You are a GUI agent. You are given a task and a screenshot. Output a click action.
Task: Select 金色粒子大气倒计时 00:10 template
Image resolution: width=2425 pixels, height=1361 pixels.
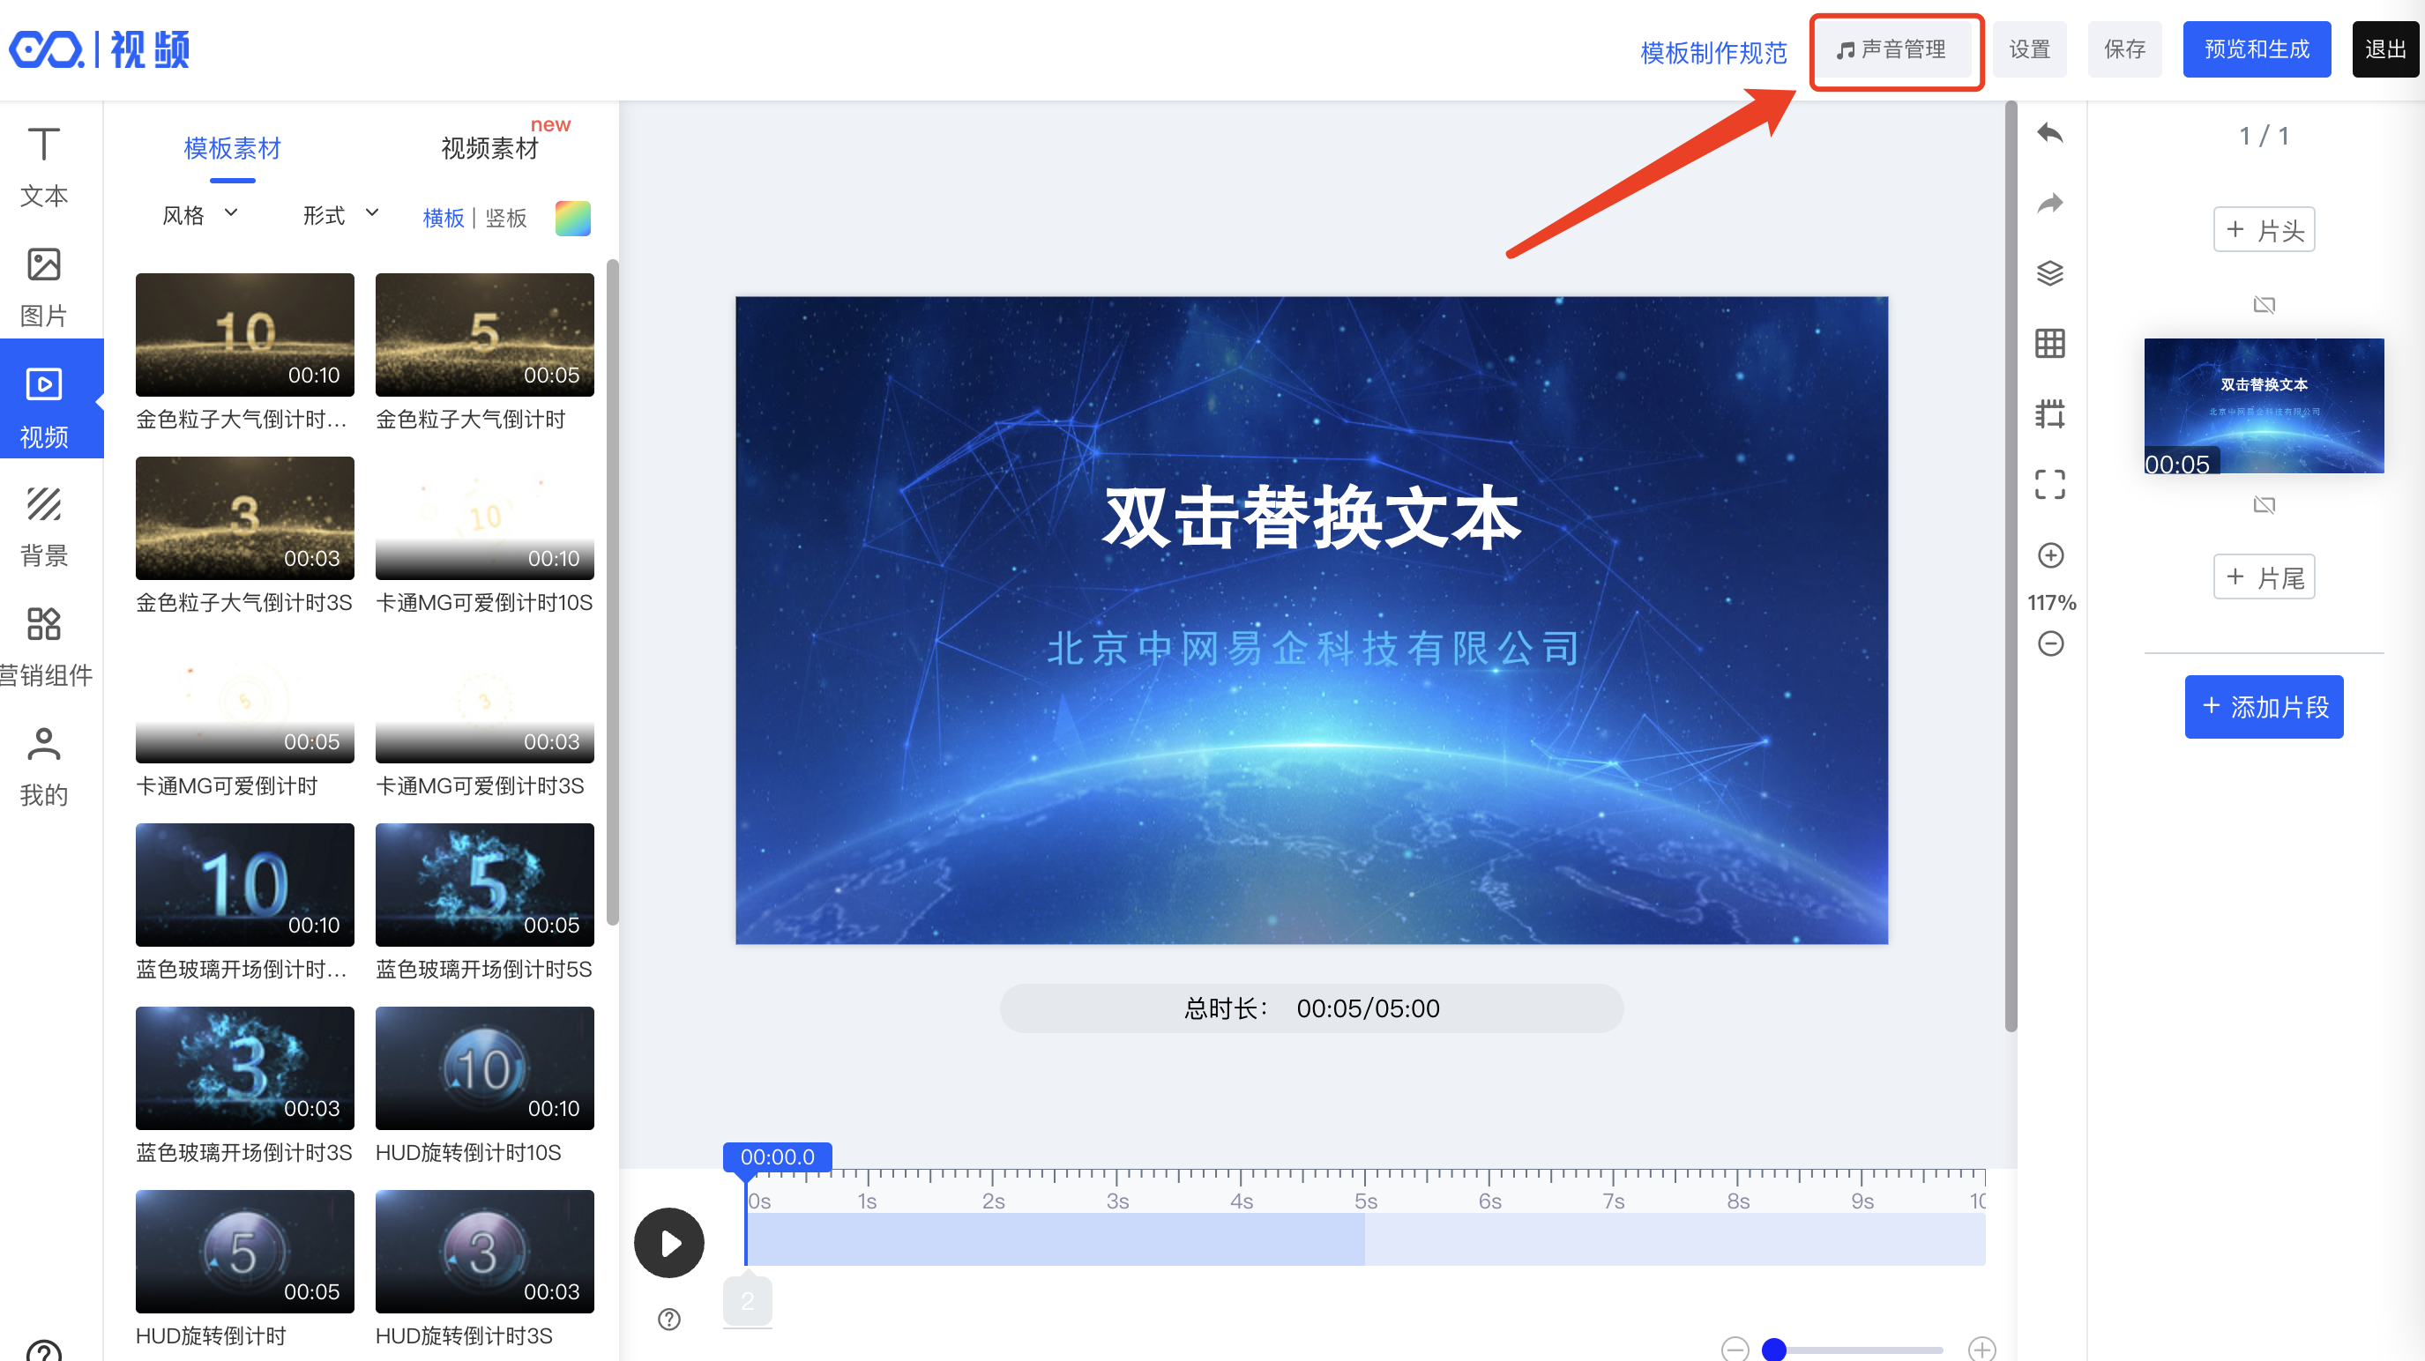pyautogui.click(x=245, y=335)
